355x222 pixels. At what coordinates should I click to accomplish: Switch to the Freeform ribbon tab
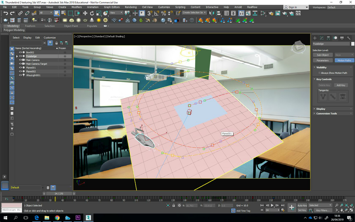coord(30,26)
